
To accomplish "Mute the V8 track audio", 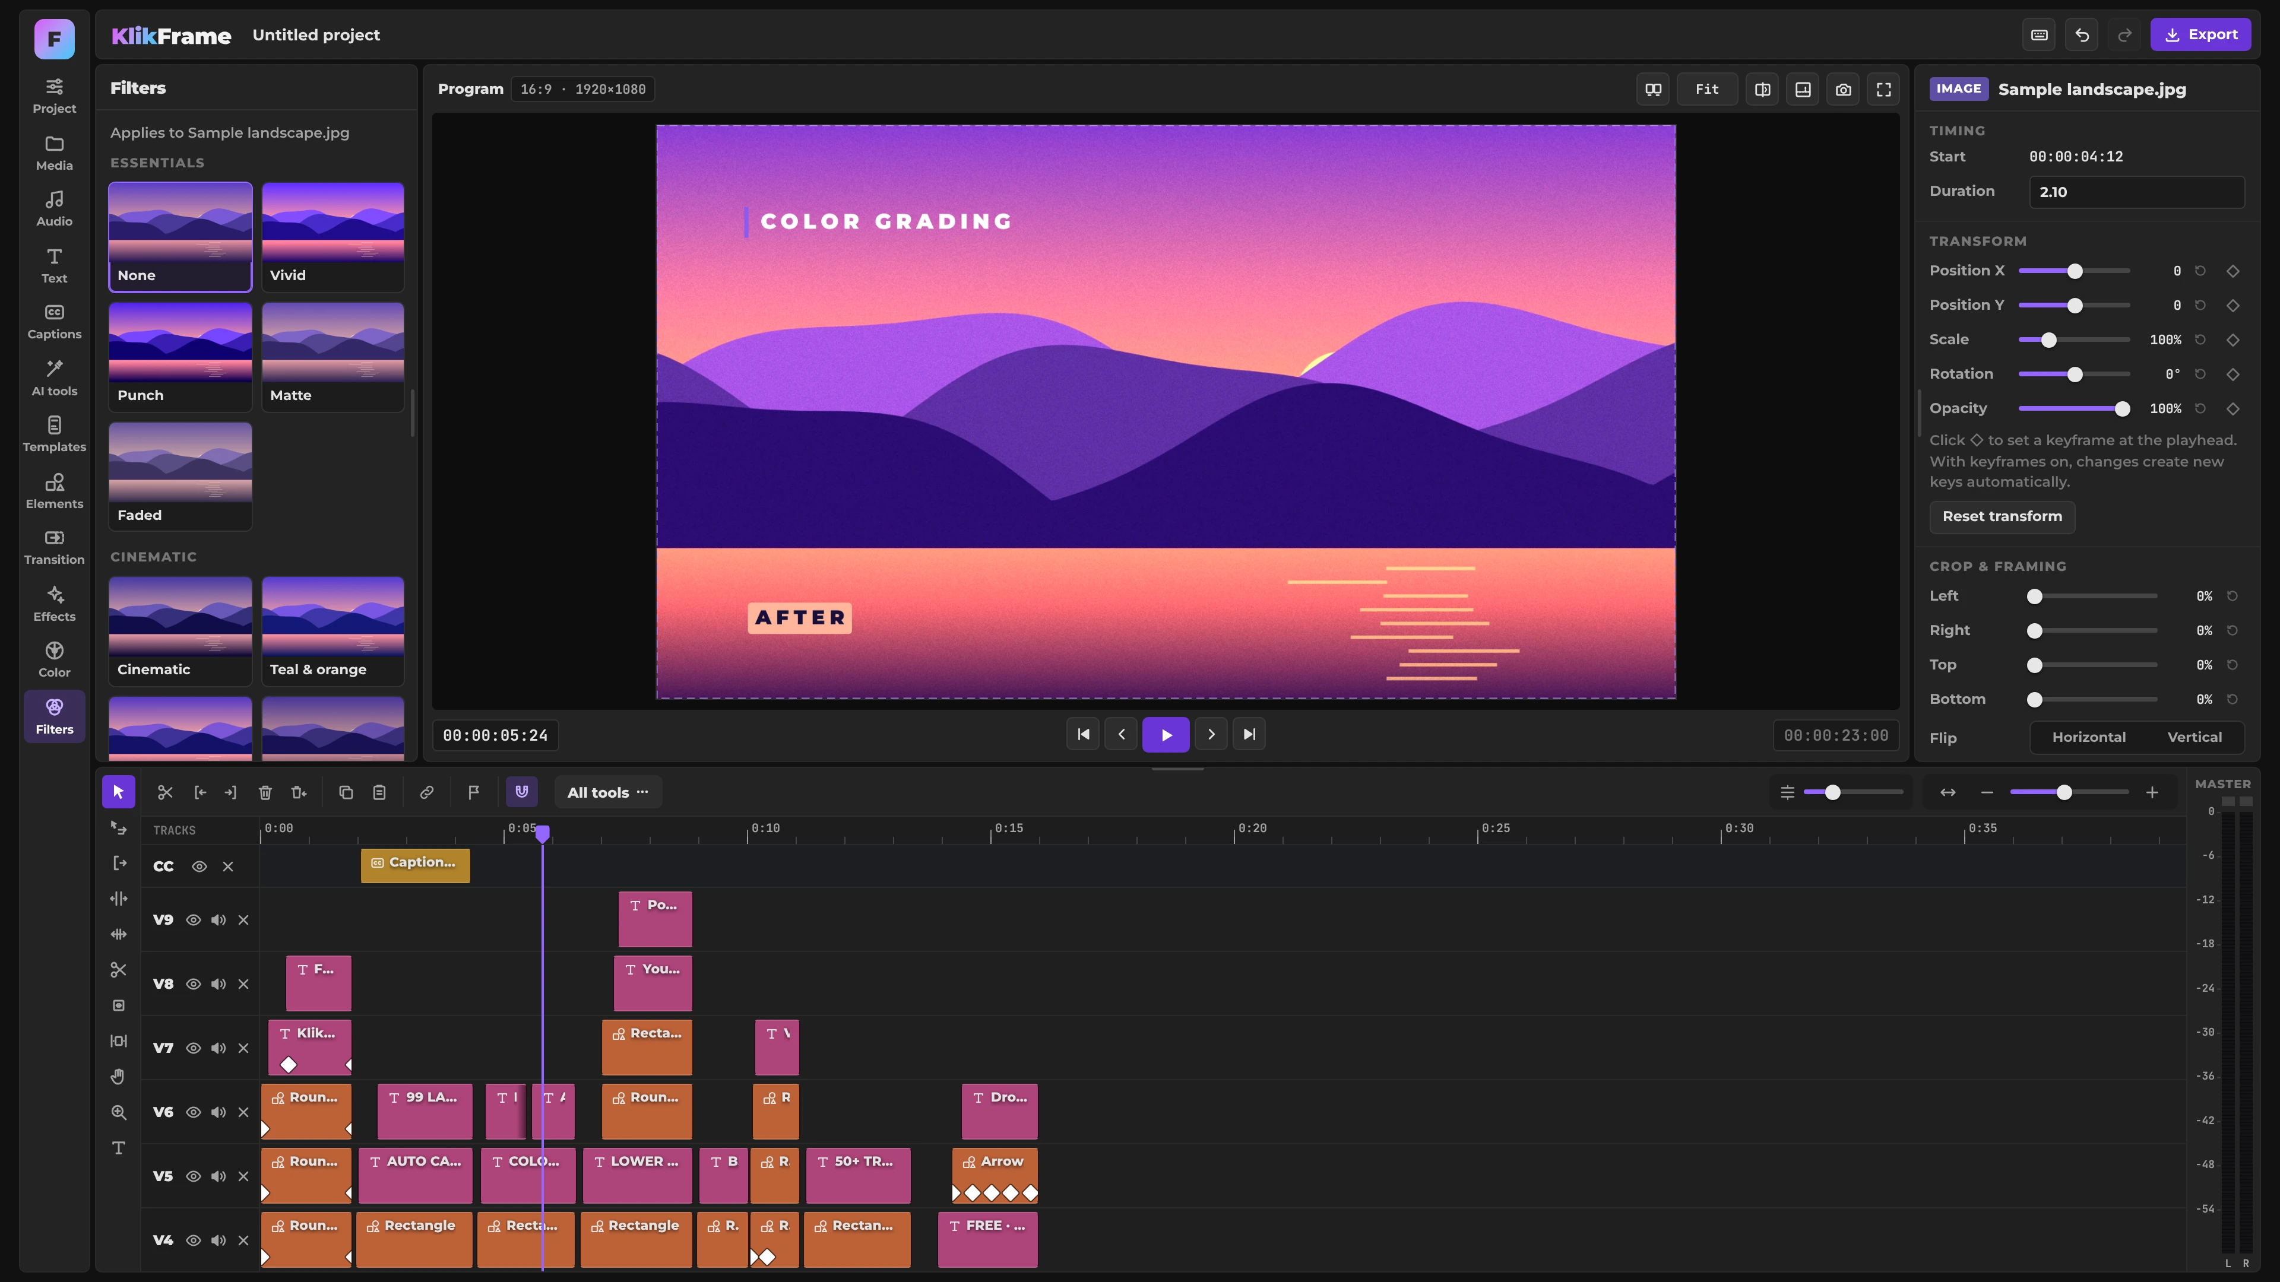I will click(218, 984).
